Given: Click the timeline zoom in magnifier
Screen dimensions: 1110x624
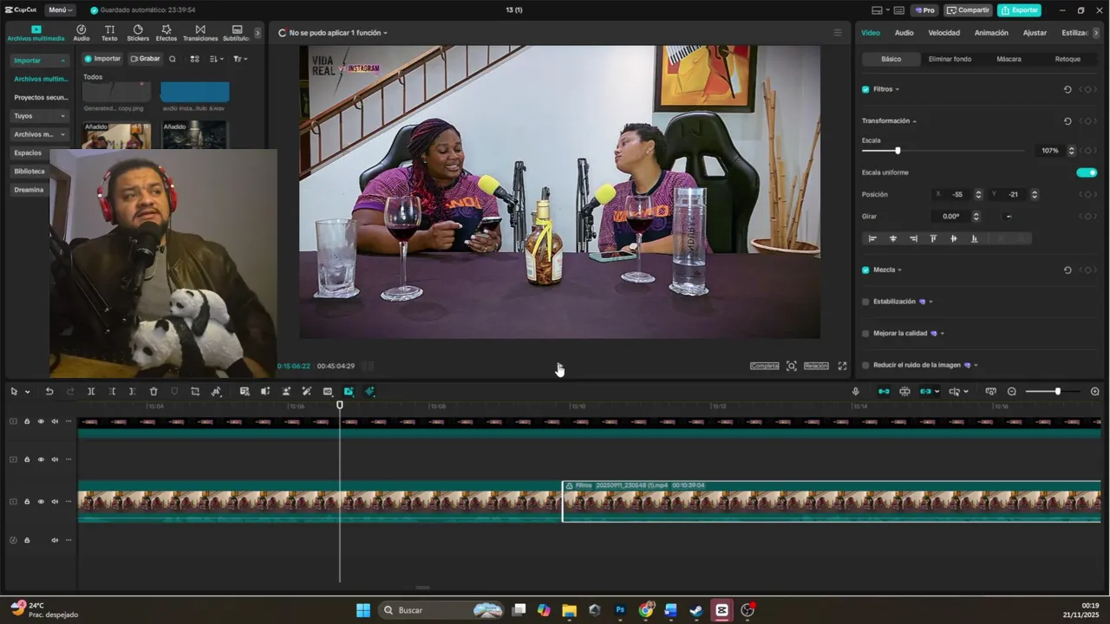Looking at the screenshot, I should click(x=1094, y=392).
